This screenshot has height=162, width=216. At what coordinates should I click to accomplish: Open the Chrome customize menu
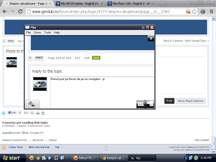point(211,12)
